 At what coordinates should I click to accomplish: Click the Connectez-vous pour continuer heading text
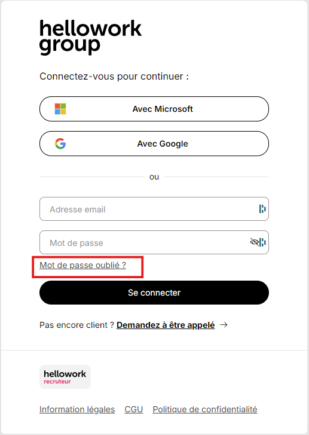[114, 77]
